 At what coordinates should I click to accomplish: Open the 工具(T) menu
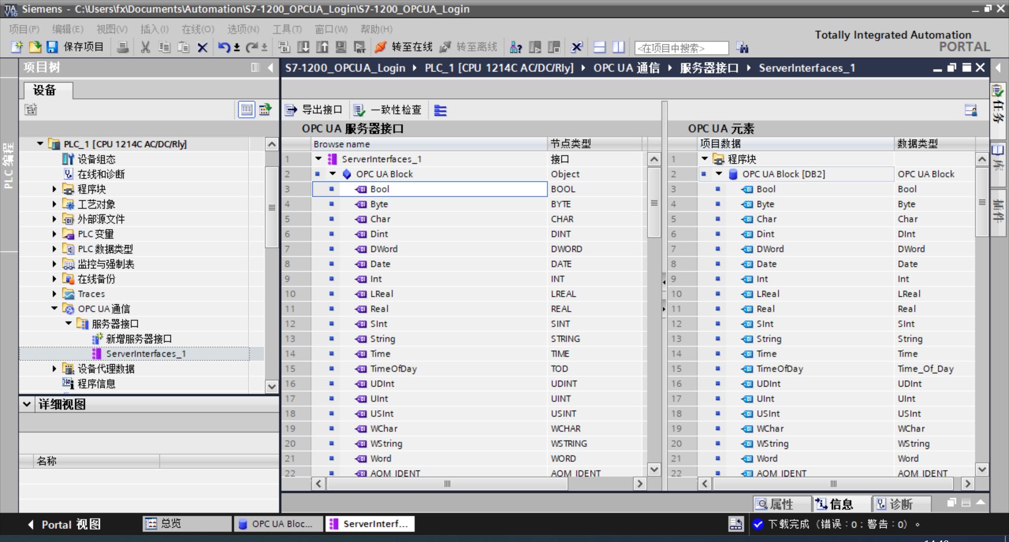coord(287,29)
